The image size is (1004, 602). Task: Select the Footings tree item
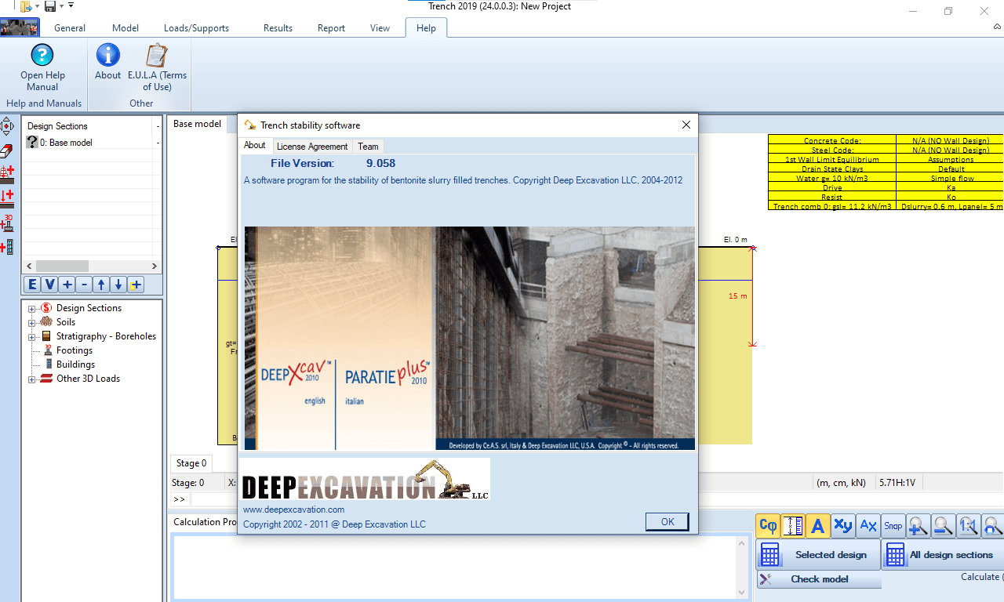click(x=75, y=350)
